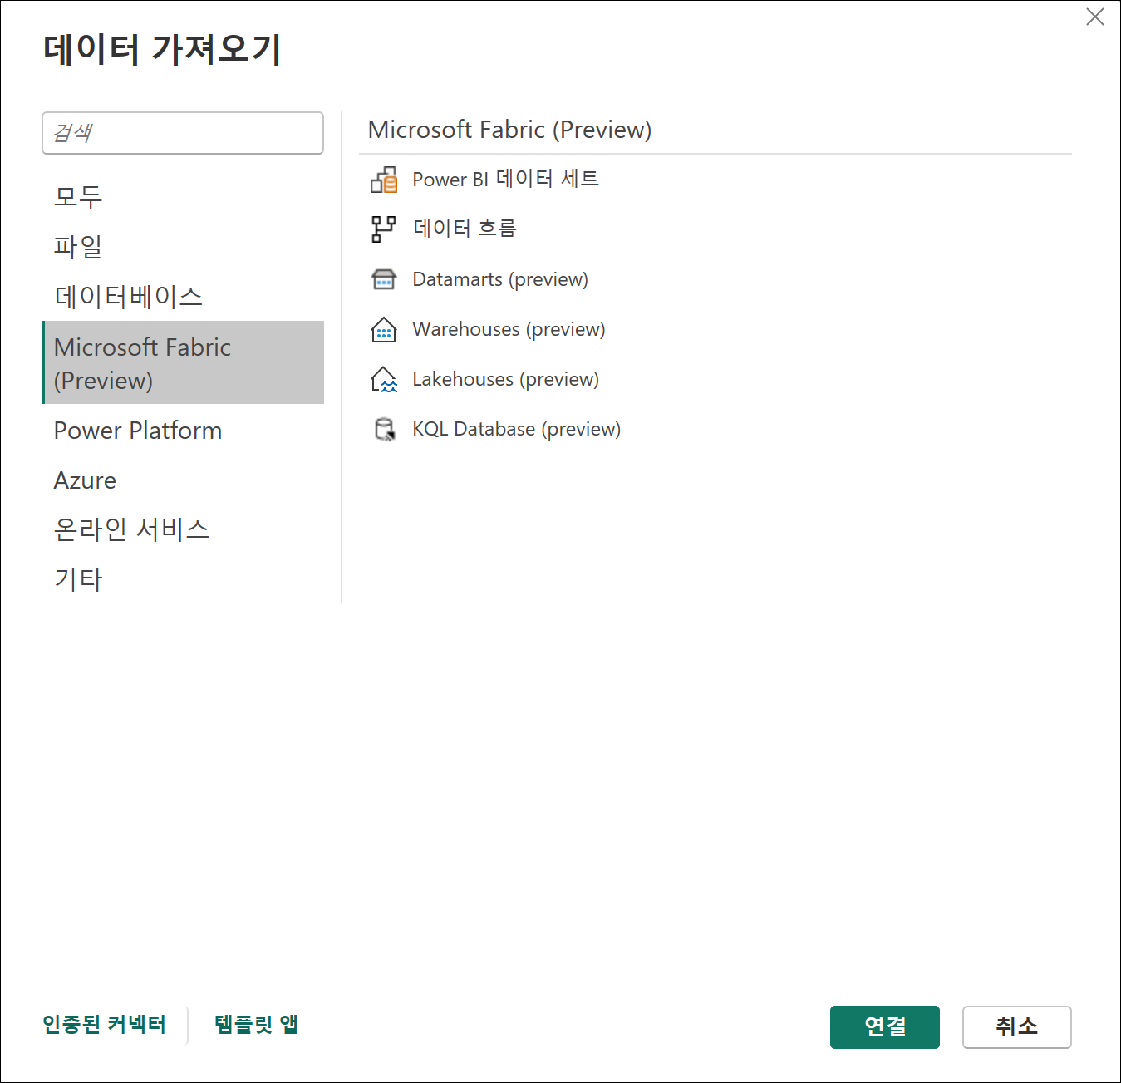Click the 취소 cancel button
Screen dimensions: 1121x1083
click(x=1017, y=1027)
